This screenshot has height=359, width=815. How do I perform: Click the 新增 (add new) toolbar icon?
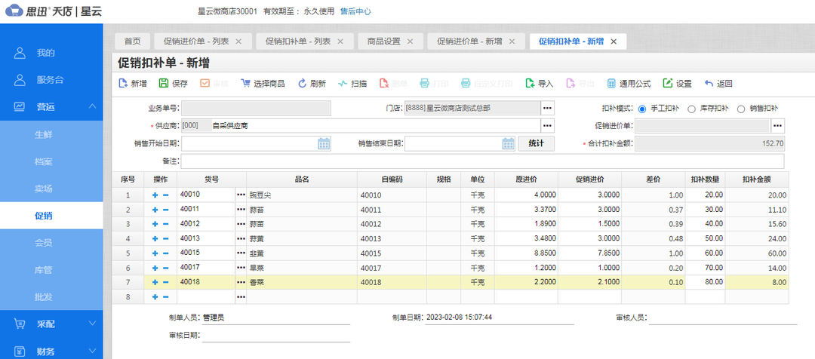[122, 84]
